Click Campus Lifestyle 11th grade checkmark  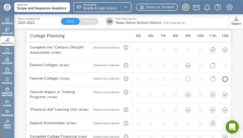pos(212,50)
